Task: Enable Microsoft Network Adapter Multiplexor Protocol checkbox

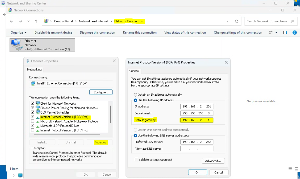Action: coord(32,121)
